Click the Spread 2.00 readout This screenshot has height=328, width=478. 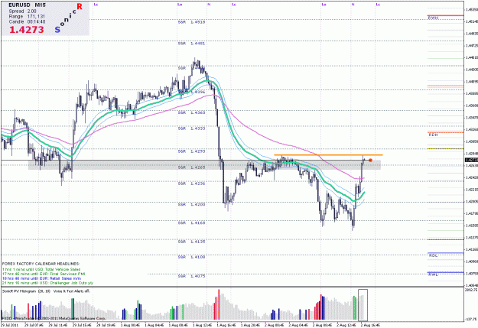[x=22, y=11]
